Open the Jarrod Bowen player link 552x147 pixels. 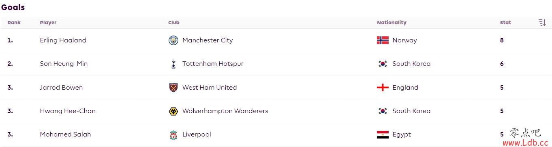pos(61,88)
